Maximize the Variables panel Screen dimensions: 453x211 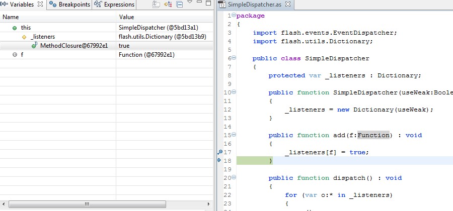(209, 4)
